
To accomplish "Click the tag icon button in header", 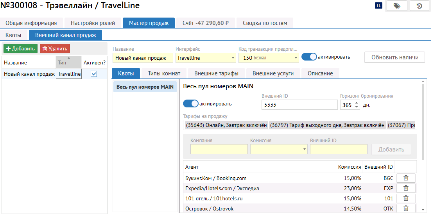I will pyautogui.click(x=397, y=6).
